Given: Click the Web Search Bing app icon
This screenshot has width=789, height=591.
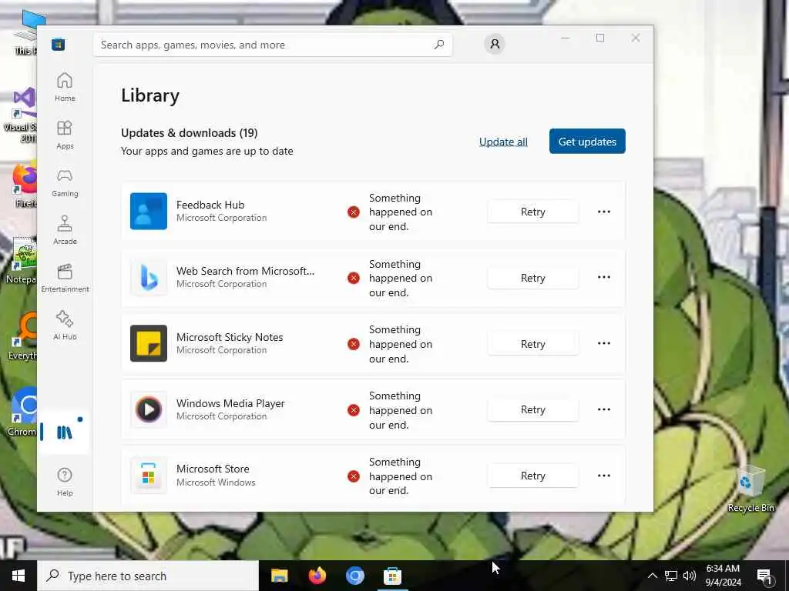Looking at the screenshot, I should point(149,277).
